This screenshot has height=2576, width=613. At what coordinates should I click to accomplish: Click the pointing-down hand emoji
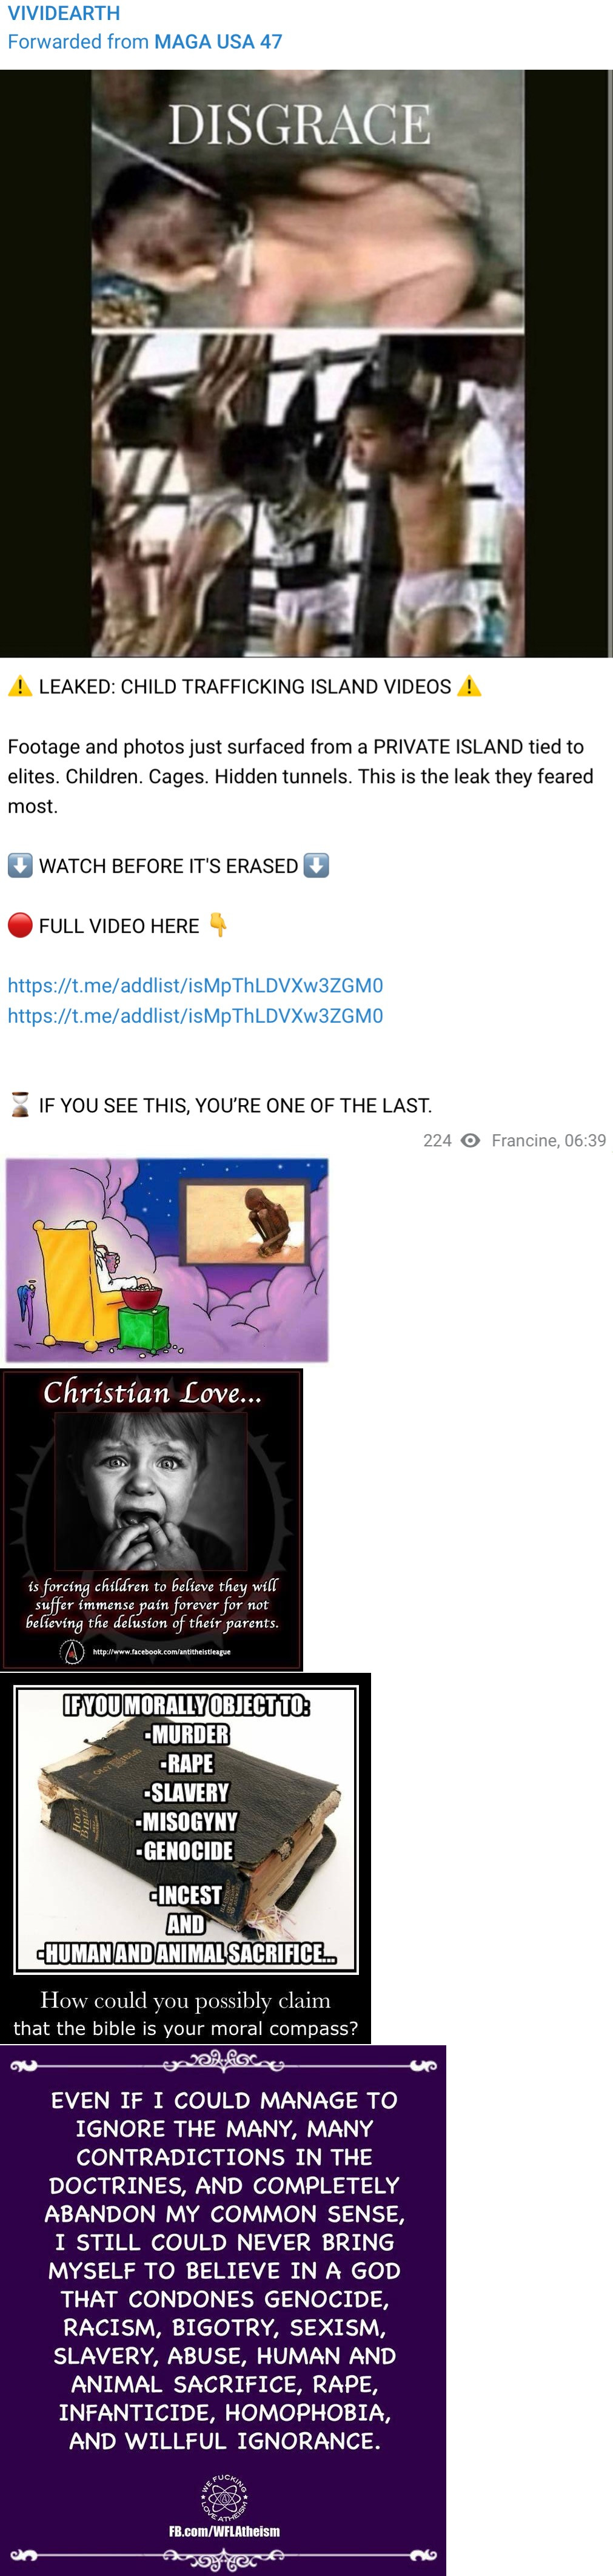[218, 926]
